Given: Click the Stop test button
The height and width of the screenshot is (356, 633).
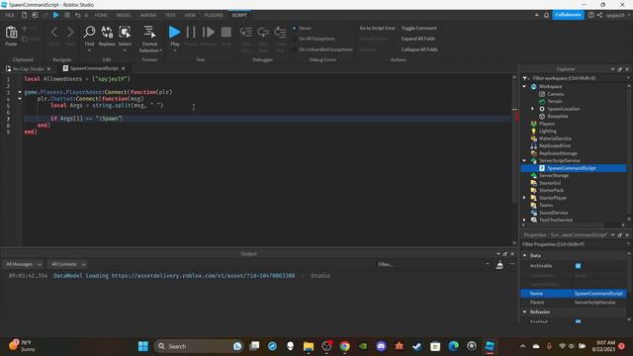Looking at the screenshot, I should pyautogui.click(x=226, y=33).
